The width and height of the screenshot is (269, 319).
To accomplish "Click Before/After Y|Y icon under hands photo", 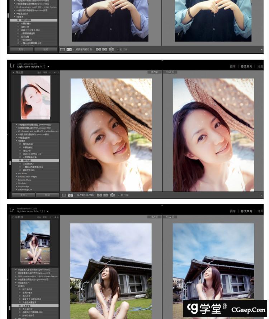I will (69, 50).
